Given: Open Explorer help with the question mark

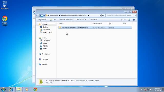Looking at the screenshot, I should pyautogui.click(x=134, y=20).
